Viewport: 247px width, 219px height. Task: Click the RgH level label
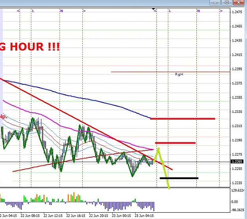pos(179,74)
